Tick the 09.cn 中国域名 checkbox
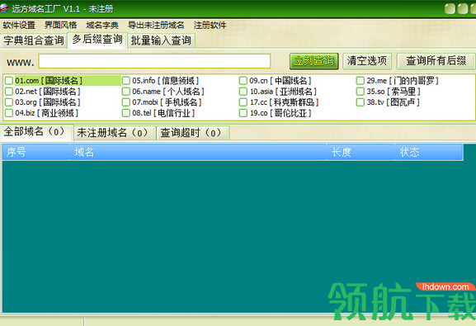This screenshot has width=476, height=326. [x=243, y=81]
